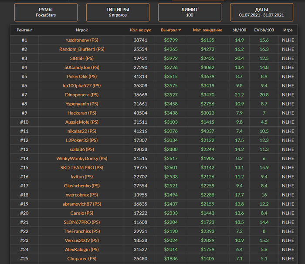This screenshot has width=305, height=264.
Task: View AussieMole (PS) player stats
Action: pos(81,122)
